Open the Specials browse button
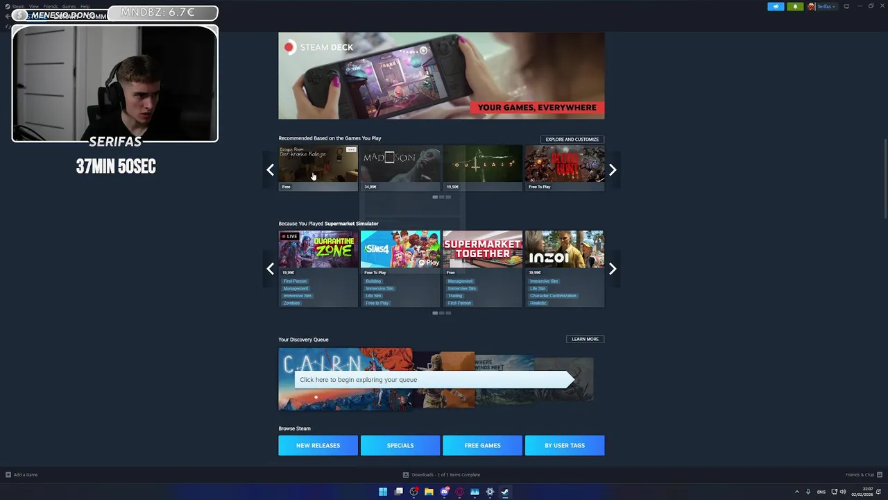This screenshot has height=500, width=888. point(400,445)
